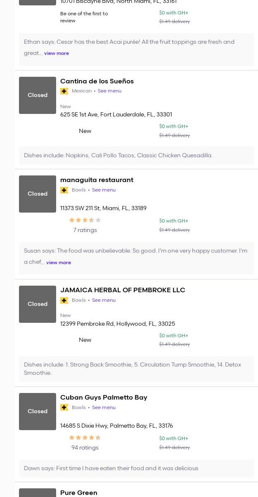Screen dimensions: 258x497
Task: Open managuita restaurant title link
Action: point(97,180)
